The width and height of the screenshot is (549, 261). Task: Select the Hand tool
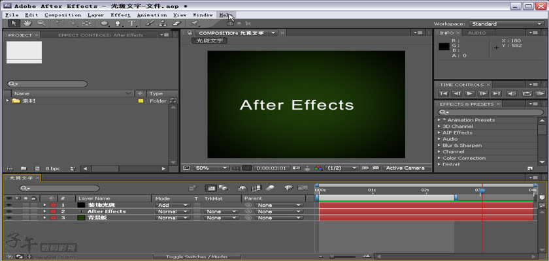[x=27, y=23]
